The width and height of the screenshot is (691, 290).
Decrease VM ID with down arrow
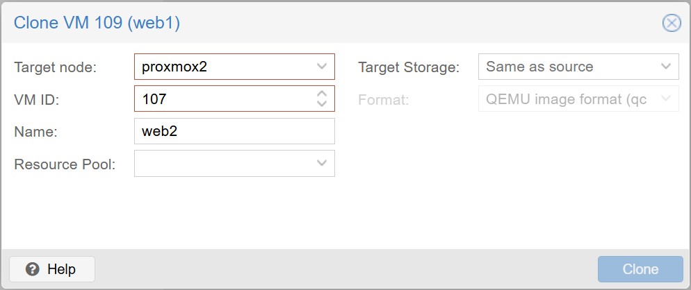321,103
